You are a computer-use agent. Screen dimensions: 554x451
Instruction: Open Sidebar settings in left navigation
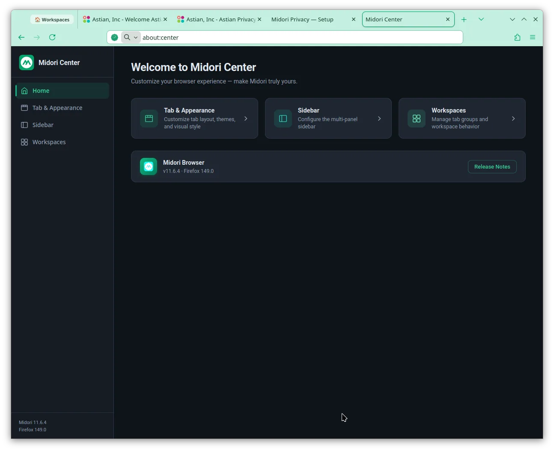point(63,125)
